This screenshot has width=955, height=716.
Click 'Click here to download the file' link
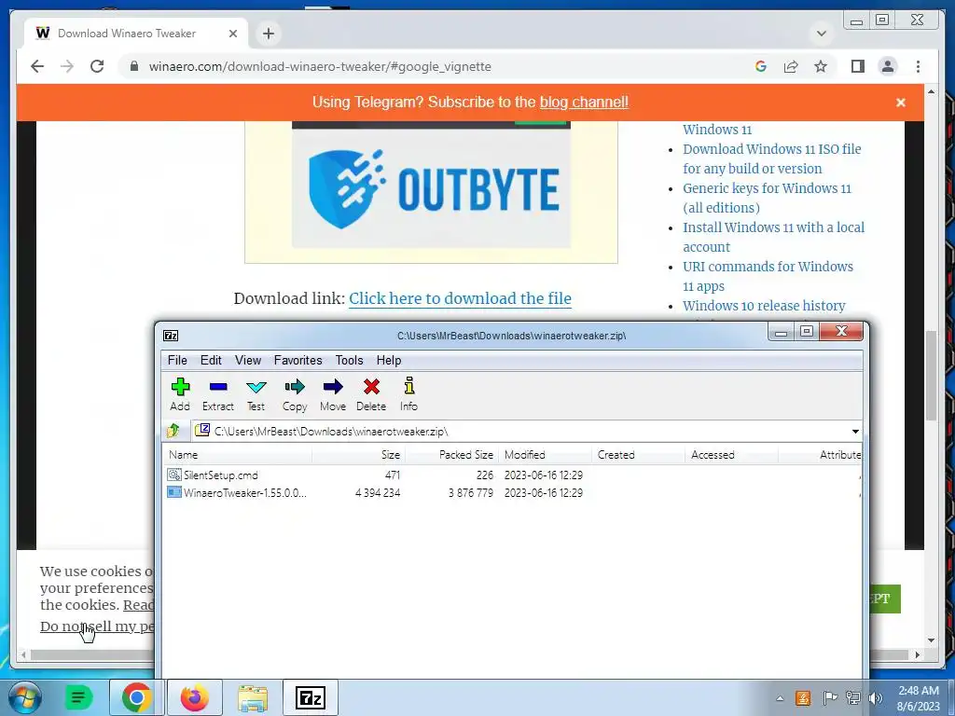pyautogui.click(x=460, y=298)
